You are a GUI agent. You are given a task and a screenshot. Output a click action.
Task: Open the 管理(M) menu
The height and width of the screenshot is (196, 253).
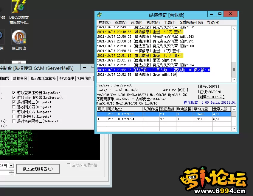coord(153,23)
